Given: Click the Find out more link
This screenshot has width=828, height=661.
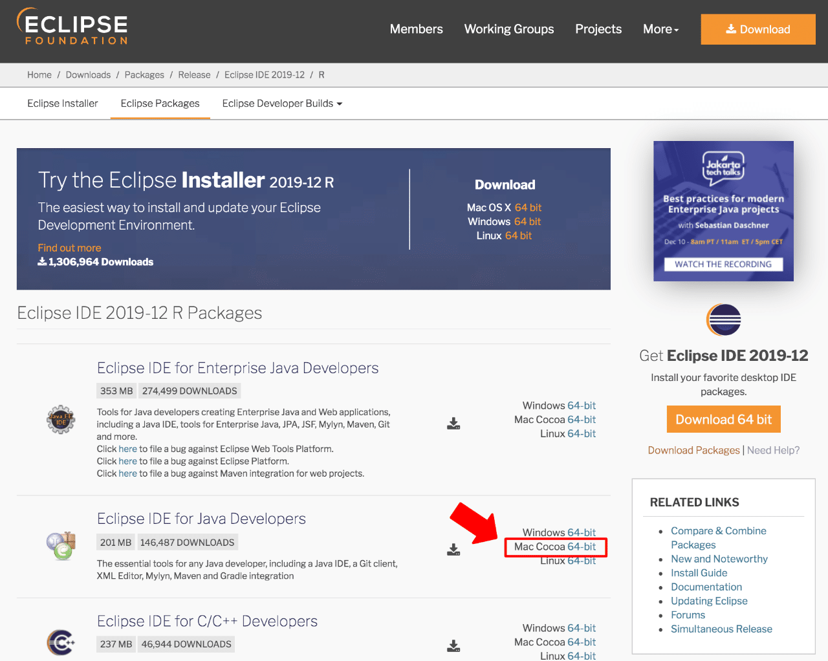Looking at the screenshot, I should click(69, 248).
